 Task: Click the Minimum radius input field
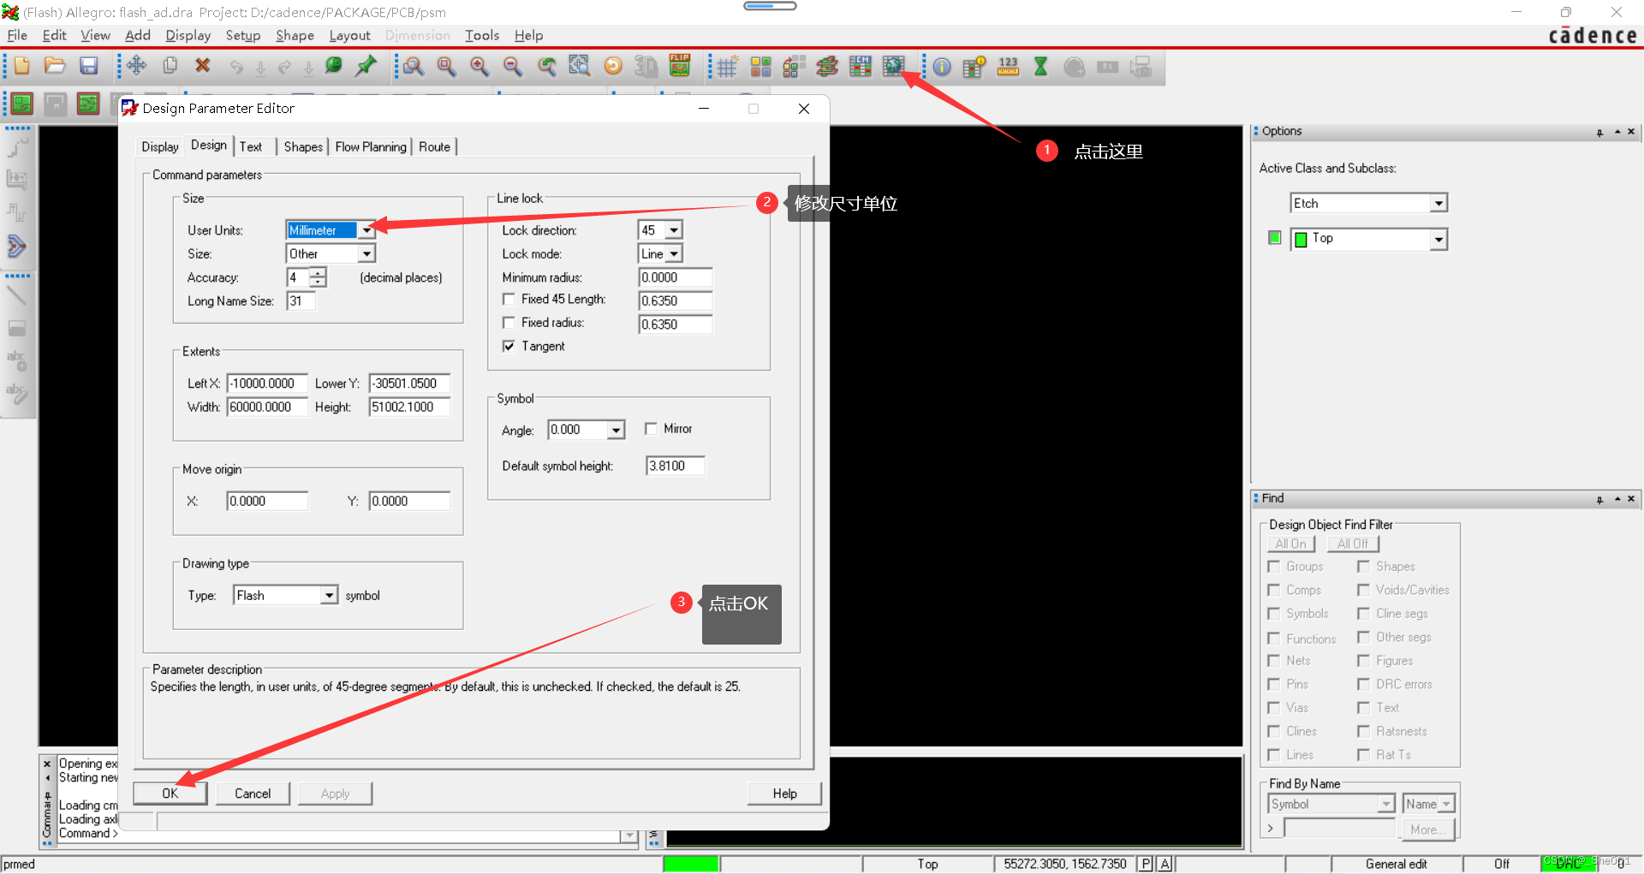tap(675, 277)
